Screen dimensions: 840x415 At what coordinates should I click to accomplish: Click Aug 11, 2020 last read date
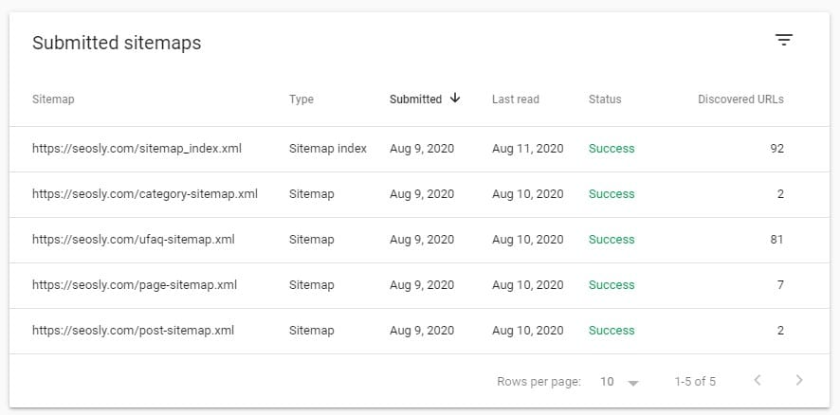527,149
